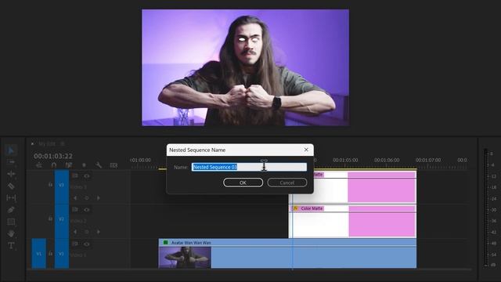Click ruler at 01:00:00 mark
This screenshot has height=282, width=501.
pos(141,160)
